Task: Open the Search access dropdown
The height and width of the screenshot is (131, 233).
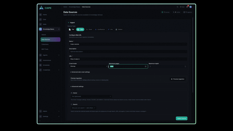Action: click(83, 108)
